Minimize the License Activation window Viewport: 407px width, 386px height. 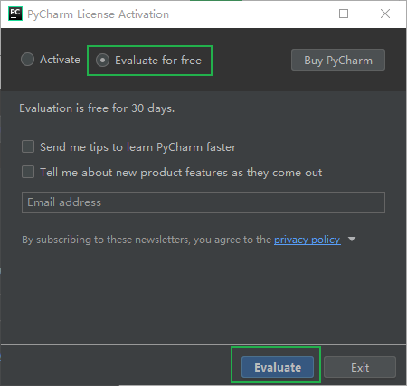pos(303,14)
